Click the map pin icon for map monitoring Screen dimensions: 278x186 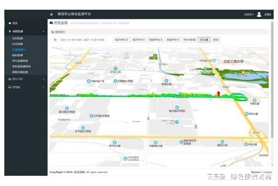(10, 31)
